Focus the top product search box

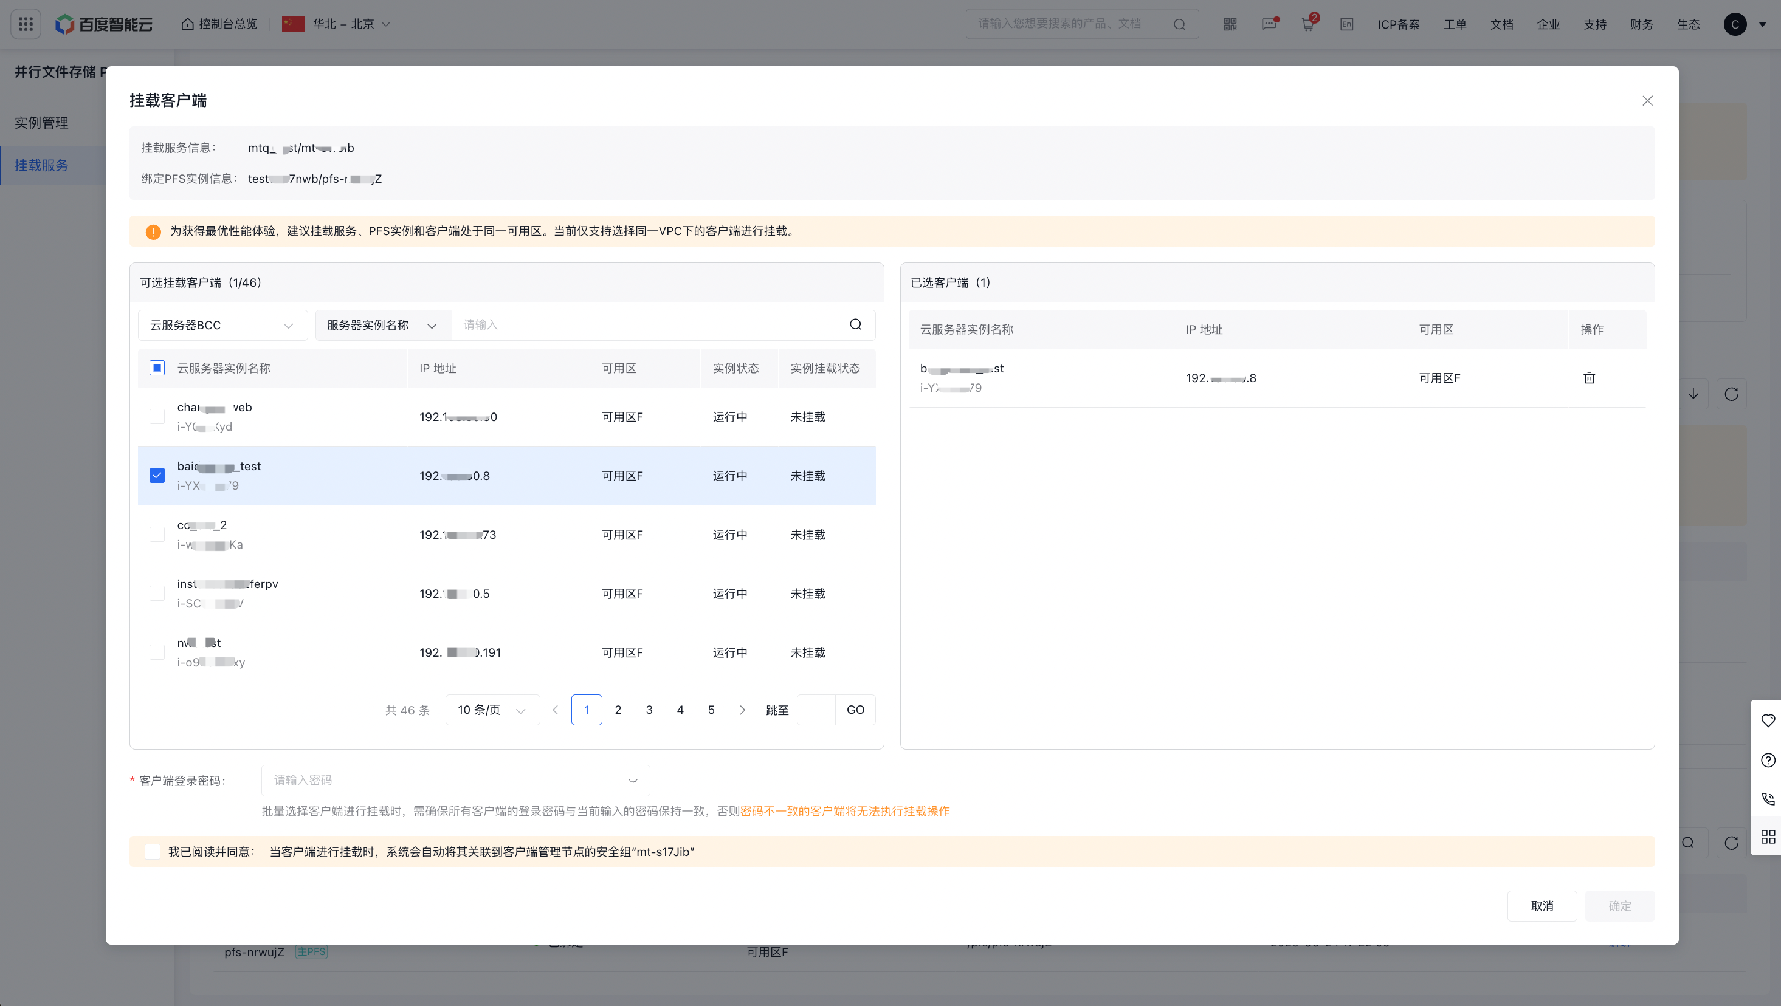(x=1082, y=24)
